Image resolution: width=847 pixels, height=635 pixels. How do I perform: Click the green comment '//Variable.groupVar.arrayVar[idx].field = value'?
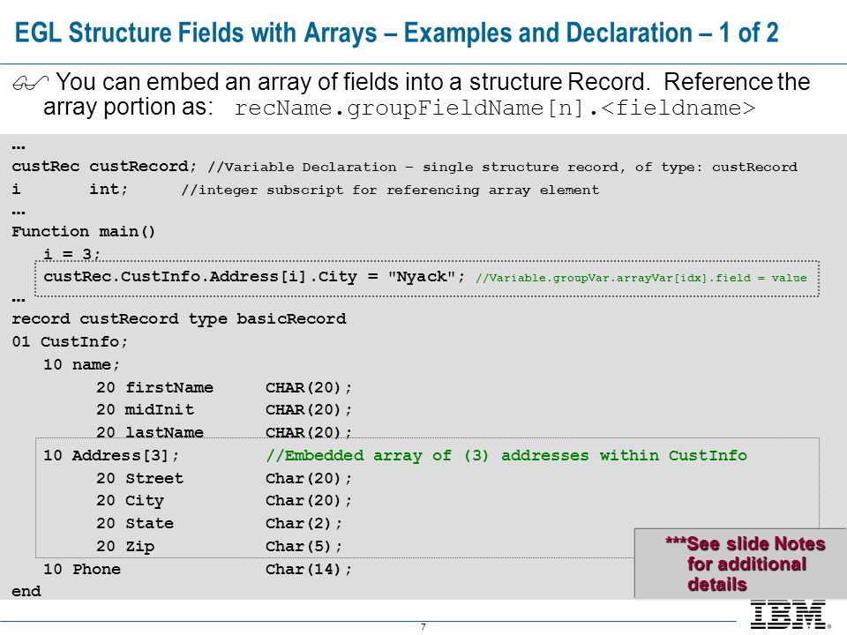[641, 278]
